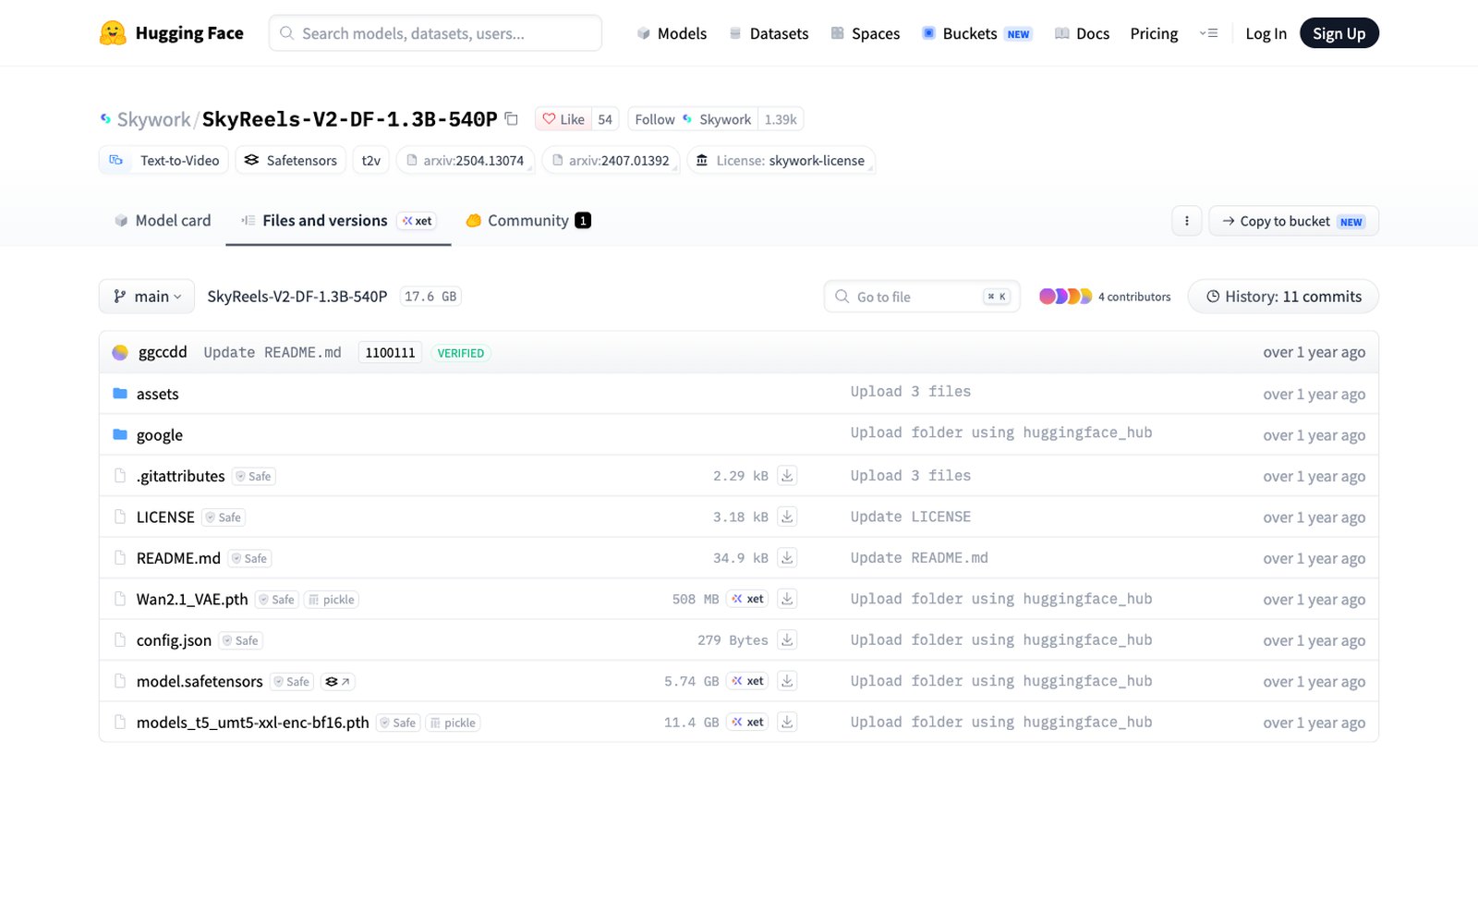
Task: Open the Safetensors tag
Action: pos(291,160)
